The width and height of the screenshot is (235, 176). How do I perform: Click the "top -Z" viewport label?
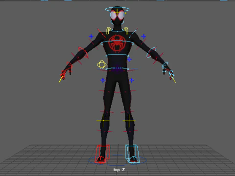(119, 170)
